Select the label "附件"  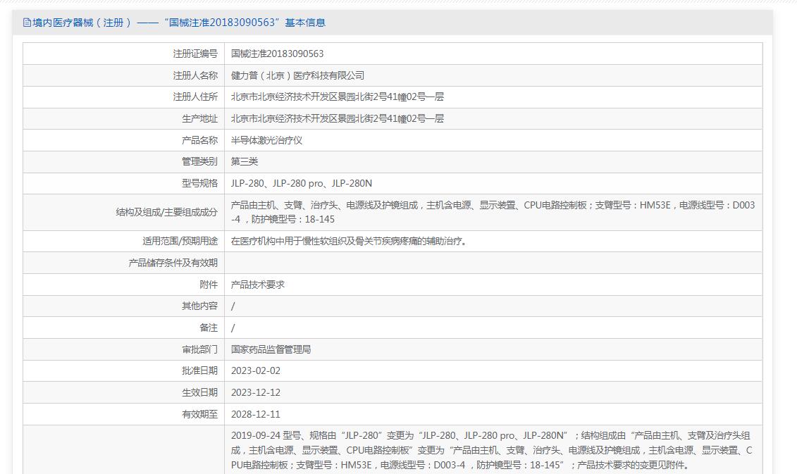click(209, 285)
